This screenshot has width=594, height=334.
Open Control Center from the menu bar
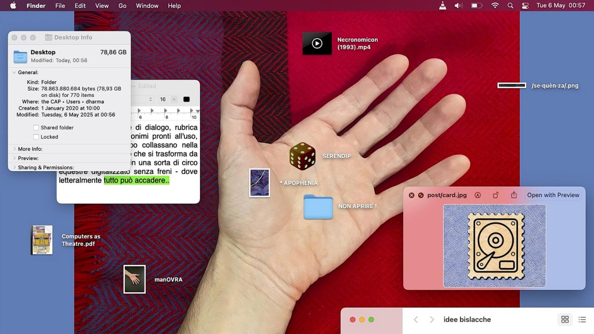pyautogui.click(x=526, y=6)
